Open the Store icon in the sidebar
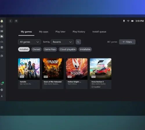 click(2, 47)
